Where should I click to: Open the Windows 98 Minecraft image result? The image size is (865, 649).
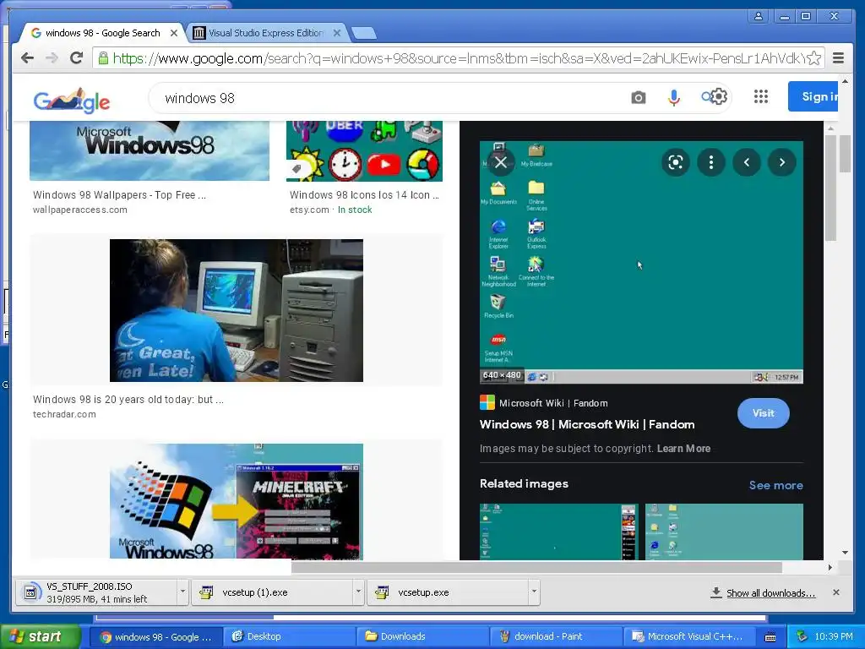pyautogui.click(x=237, y=501)
